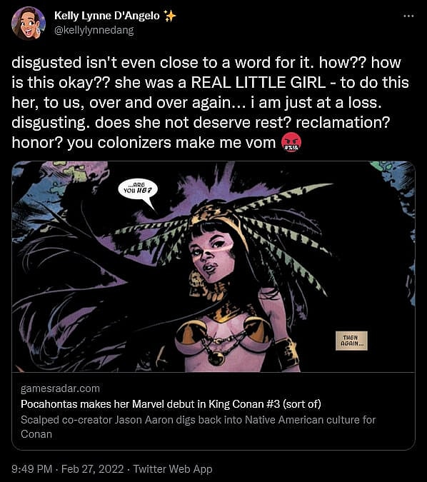The height and width of the screenshot is (482, 427).
Task: Click the display name Kelly Lynne D'Angelo
Action: click(107, 16)
